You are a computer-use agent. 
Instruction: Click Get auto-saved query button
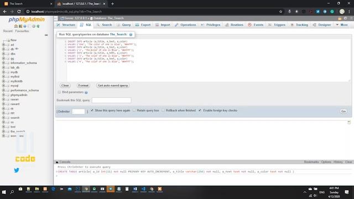point(113,86)
